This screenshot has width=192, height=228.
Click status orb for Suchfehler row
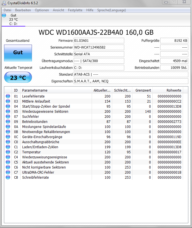8,116
